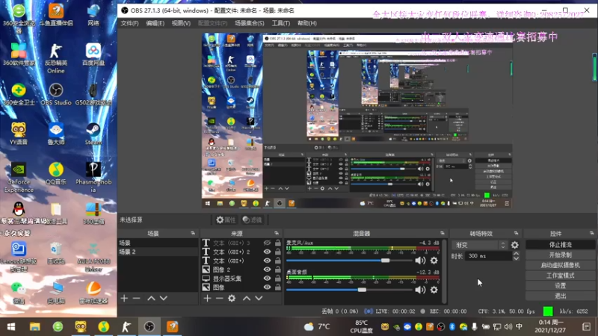Open QQ音乐 desktop shortcut
This screenshot has height=336, width=598.
56,174
